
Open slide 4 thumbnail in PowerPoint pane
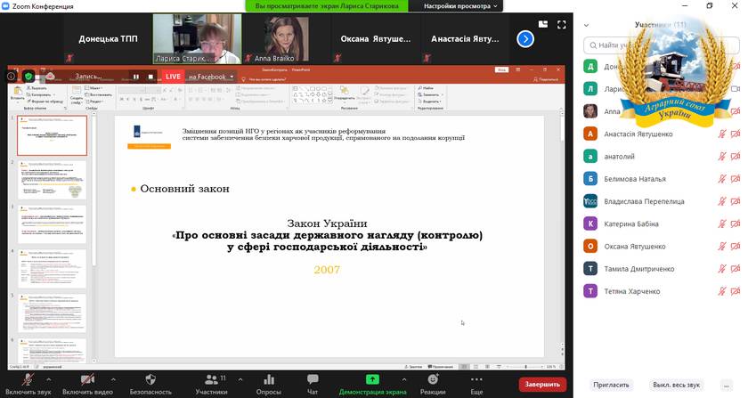[x=52, y=269]
